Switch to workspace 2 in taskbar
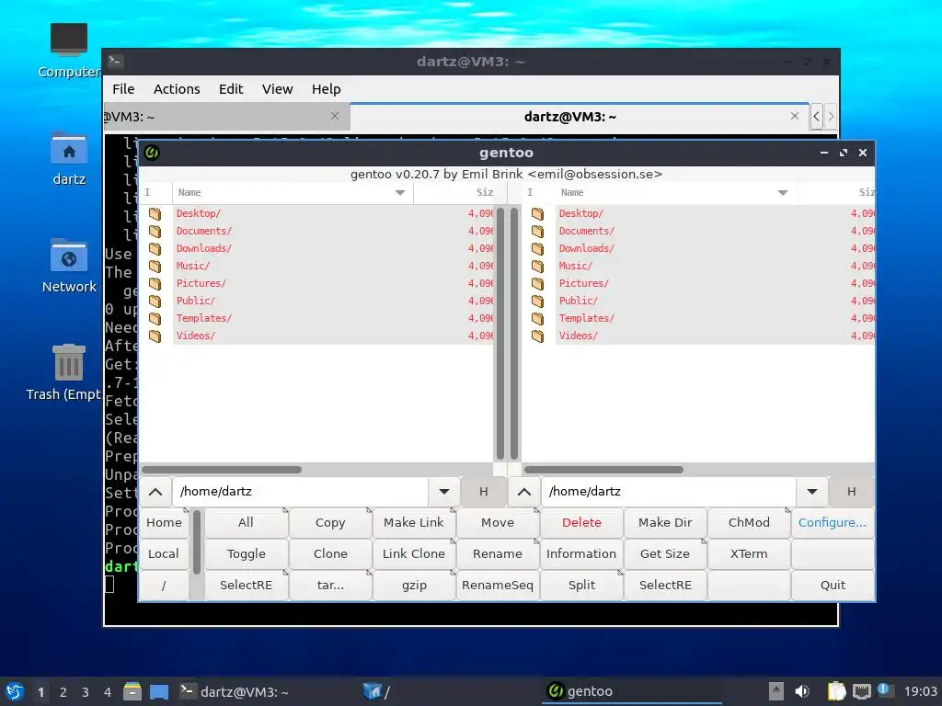The height and width of the screenshot is (706, 942). click(63, 692)
